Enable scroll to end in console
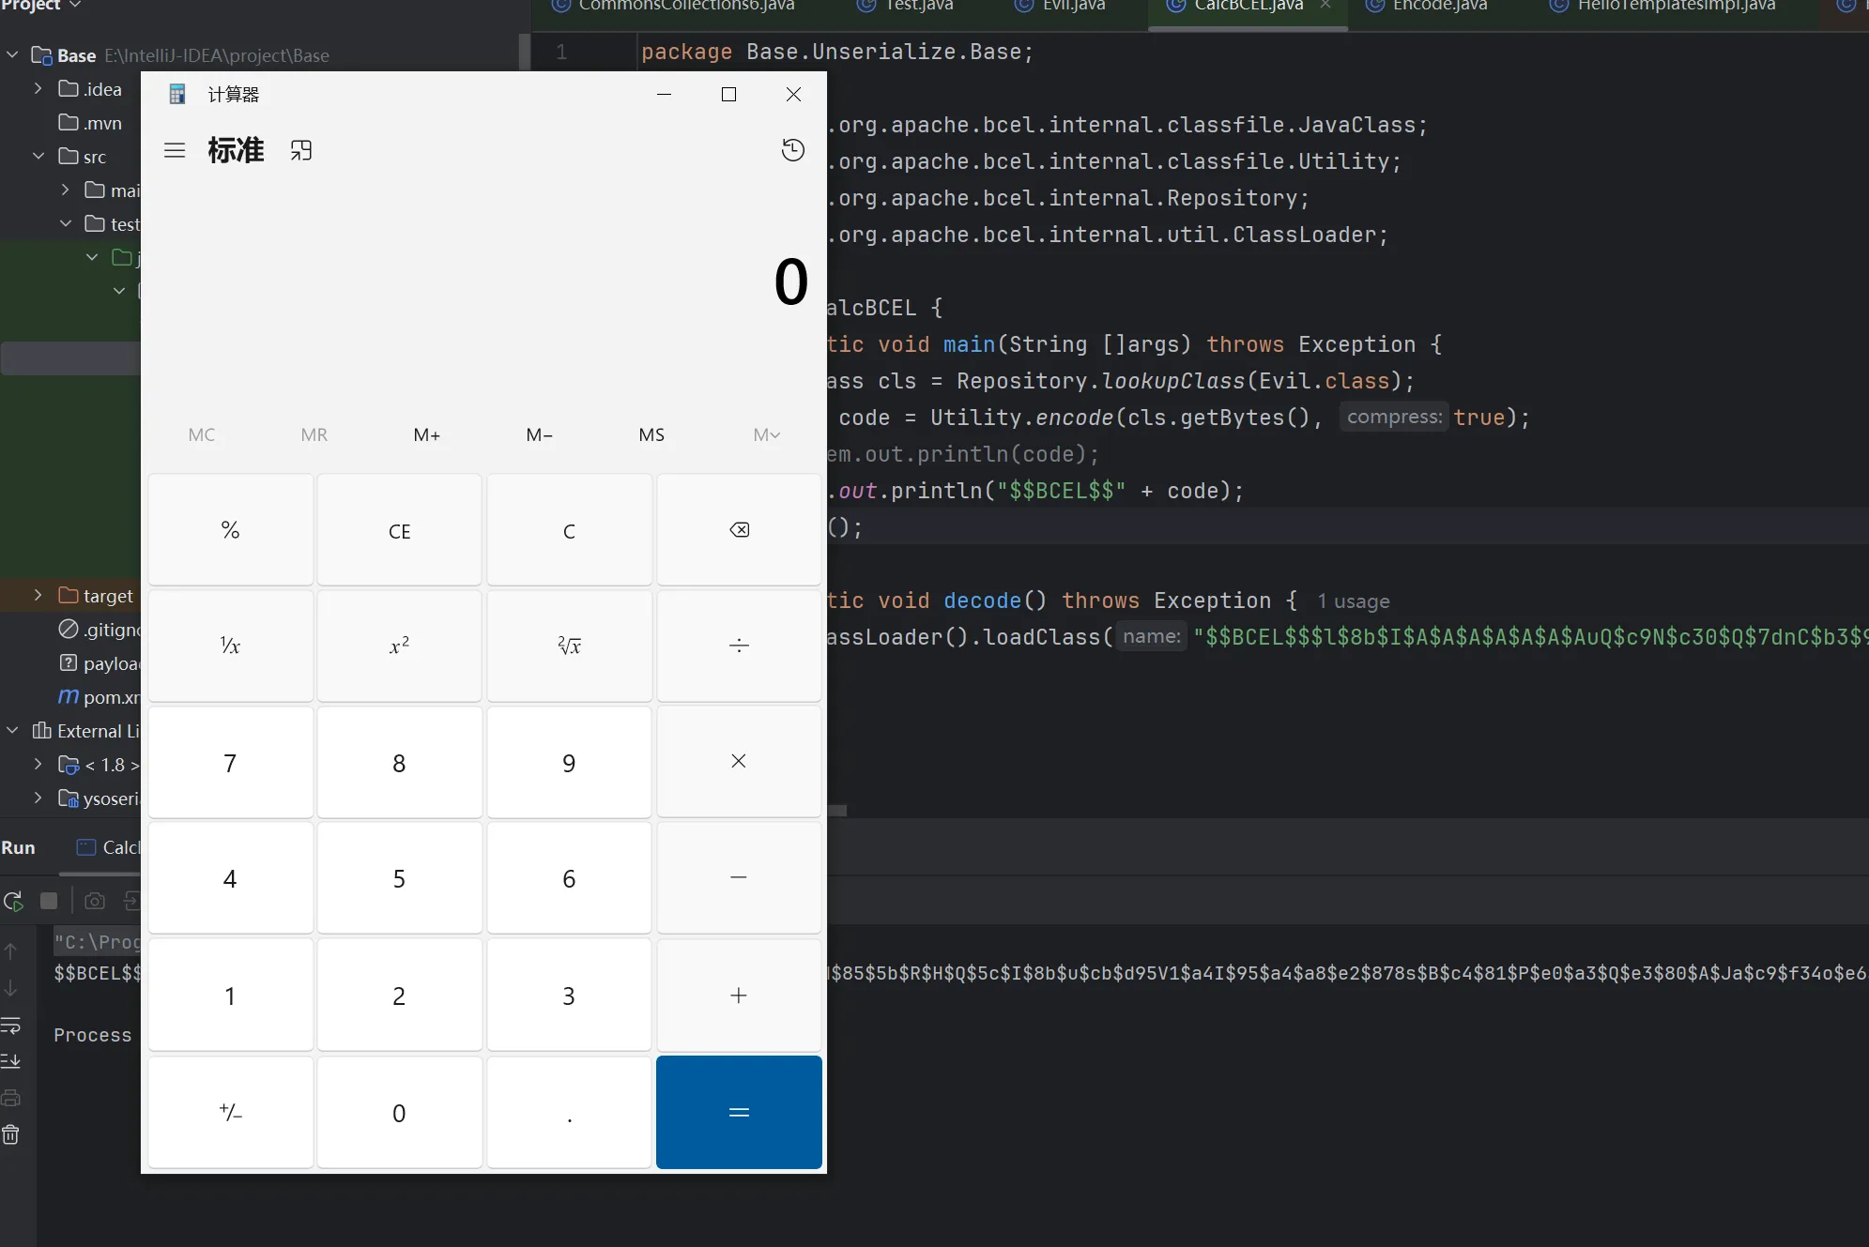1869x1247 pixels. (11, 1061)
